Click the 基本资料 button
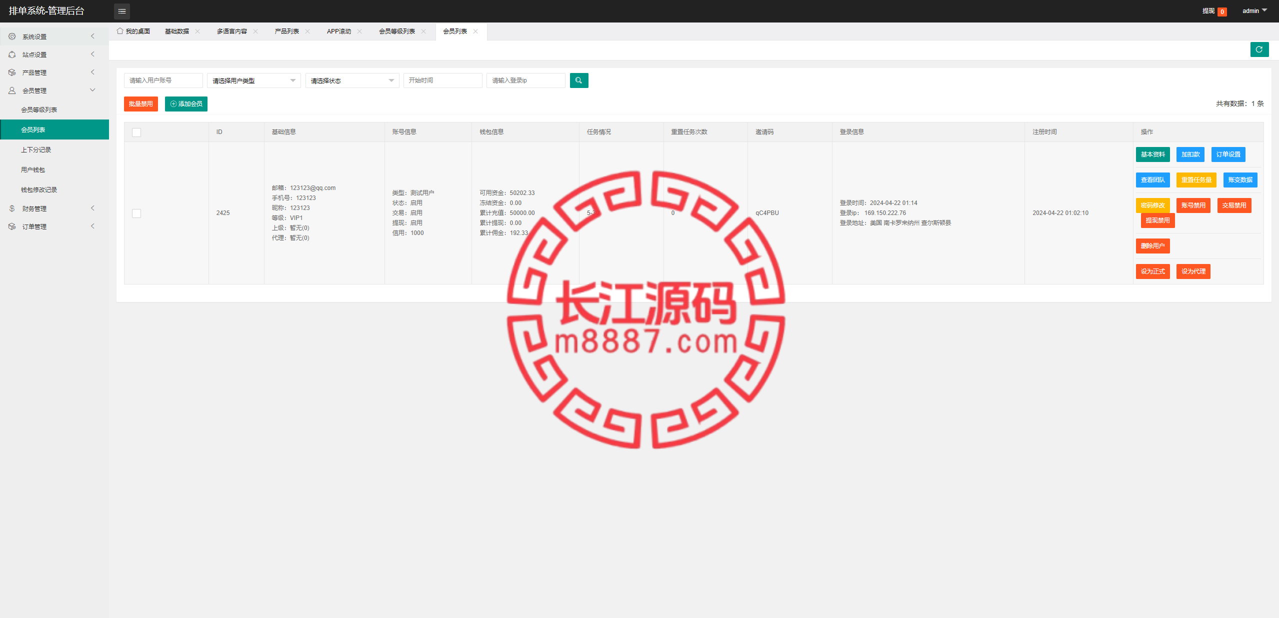Image resolution: width=1279 pixels, height=618 pixels. 1152,154
